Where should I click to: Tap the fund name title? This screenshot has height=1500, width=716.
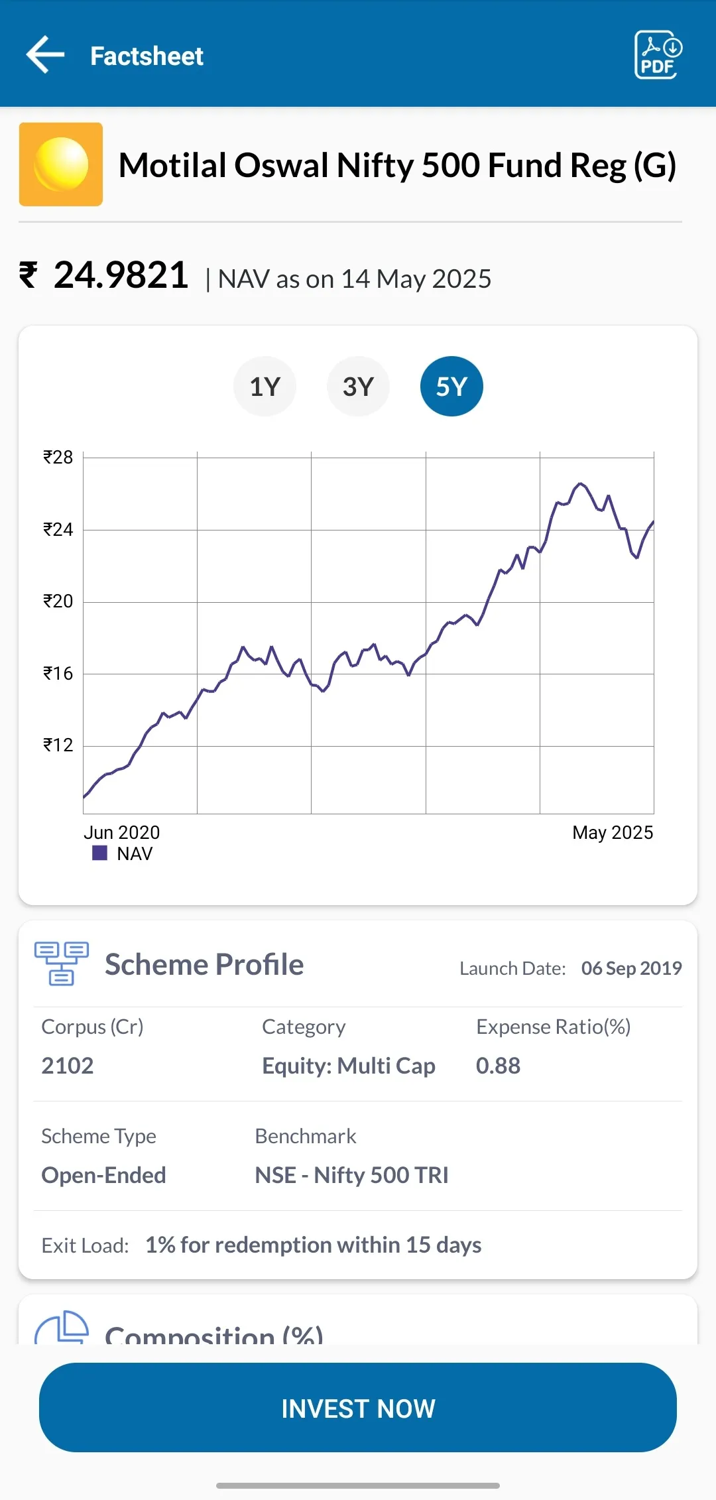click(x=397, y=165)
